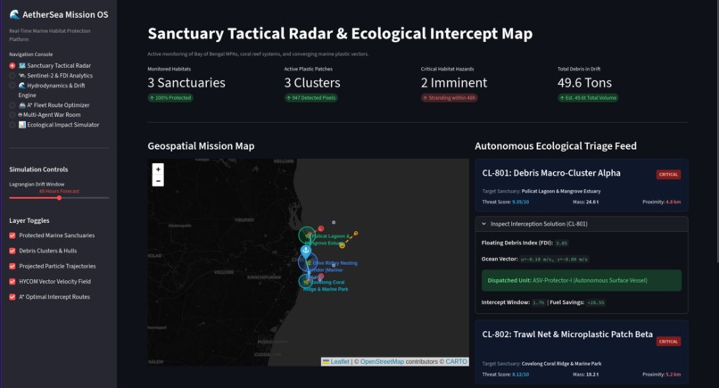
Task: Click the AetherSea wave logo icon
Action: (x=14, y=14)
